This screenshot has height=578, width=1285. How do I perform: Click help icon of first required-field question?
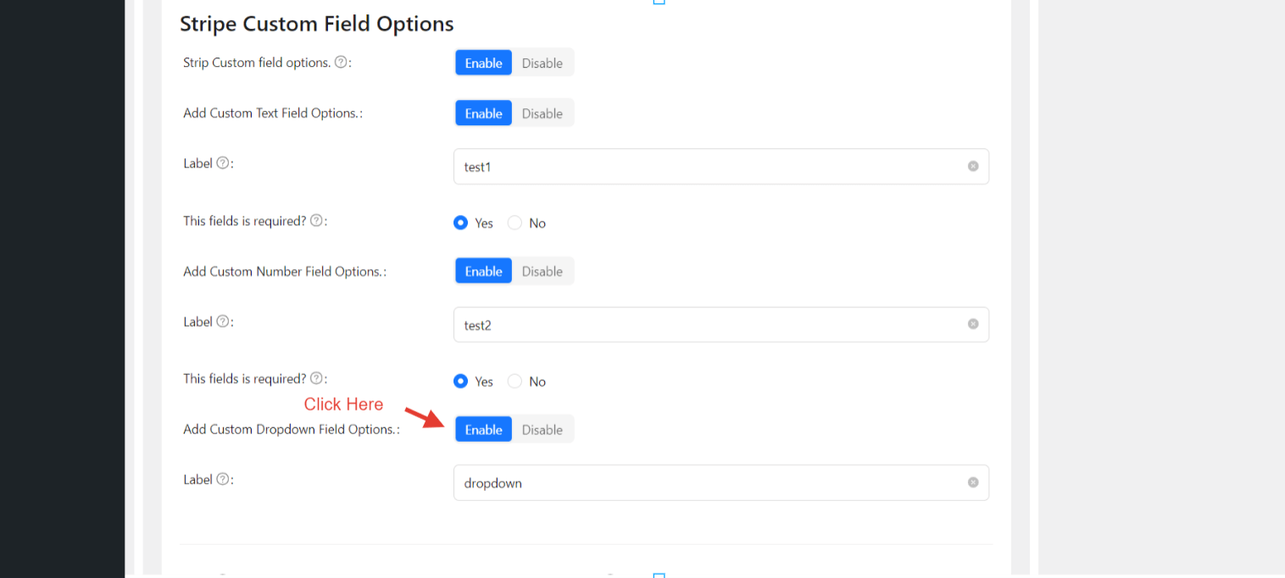316,221
